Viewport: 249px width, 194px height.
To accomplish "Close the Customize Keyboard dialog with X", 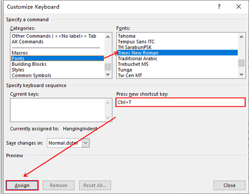I will (239, 7).
